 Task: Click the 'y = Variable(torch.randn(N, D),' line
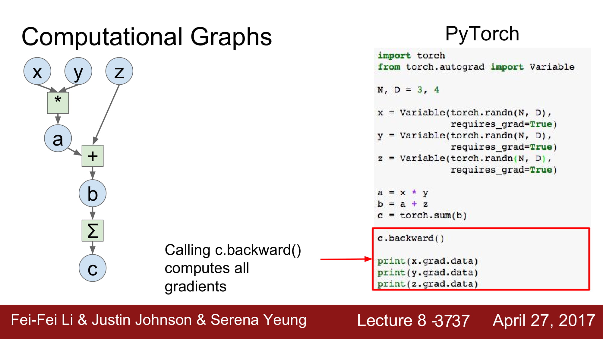[x=465, y=136]
